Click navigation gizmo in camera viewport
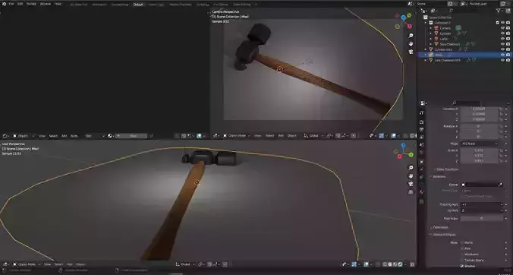 tap(404, 21)
